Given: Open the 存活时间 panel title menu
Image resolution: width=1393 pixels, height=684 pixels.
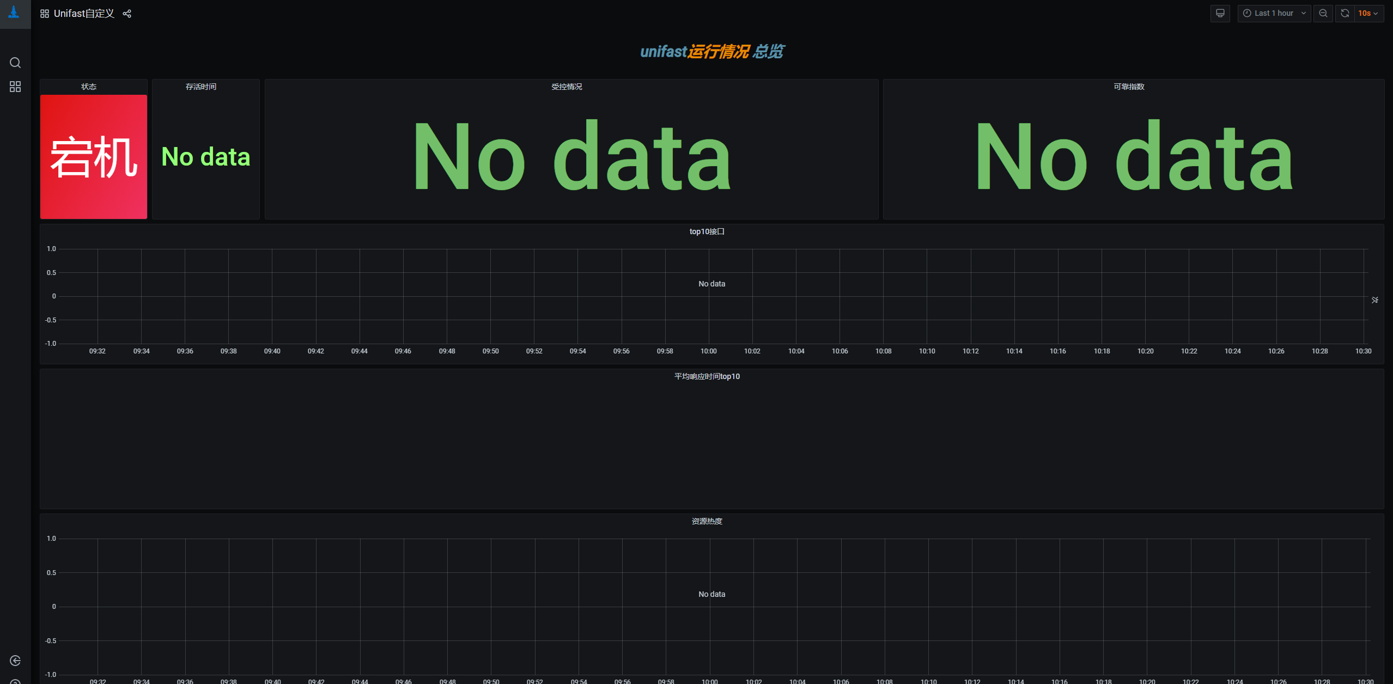Looking at the screenshot, I should click(x=201, y=87).
